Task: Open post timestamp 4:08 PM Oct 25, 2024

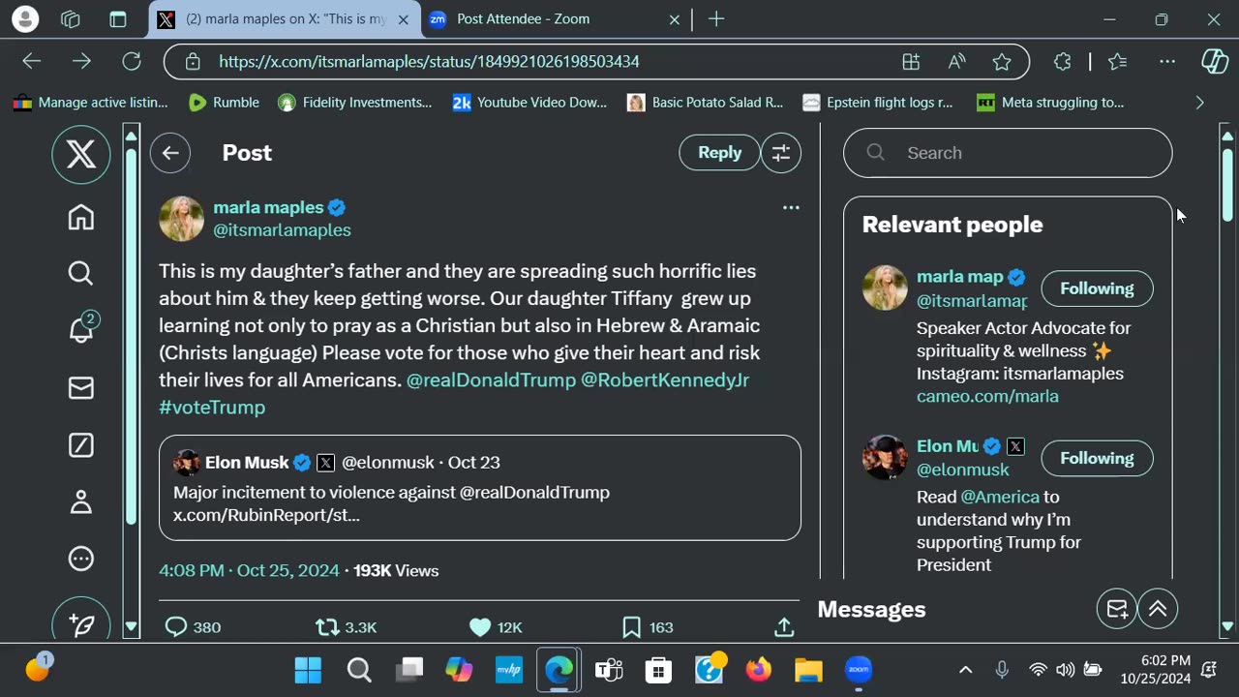Action: point(250,571)
